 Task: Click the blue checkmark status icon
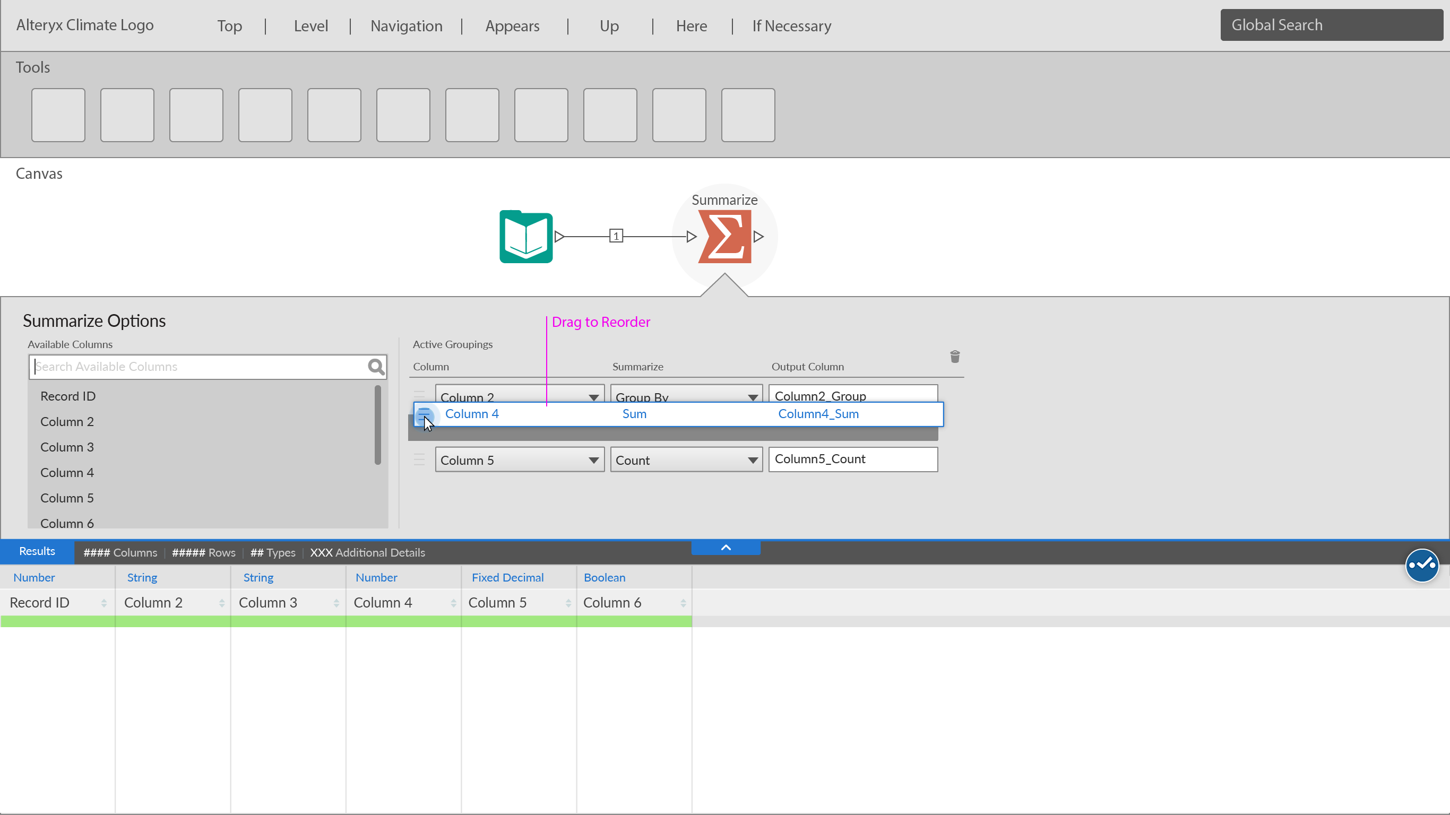[1421, 565]
